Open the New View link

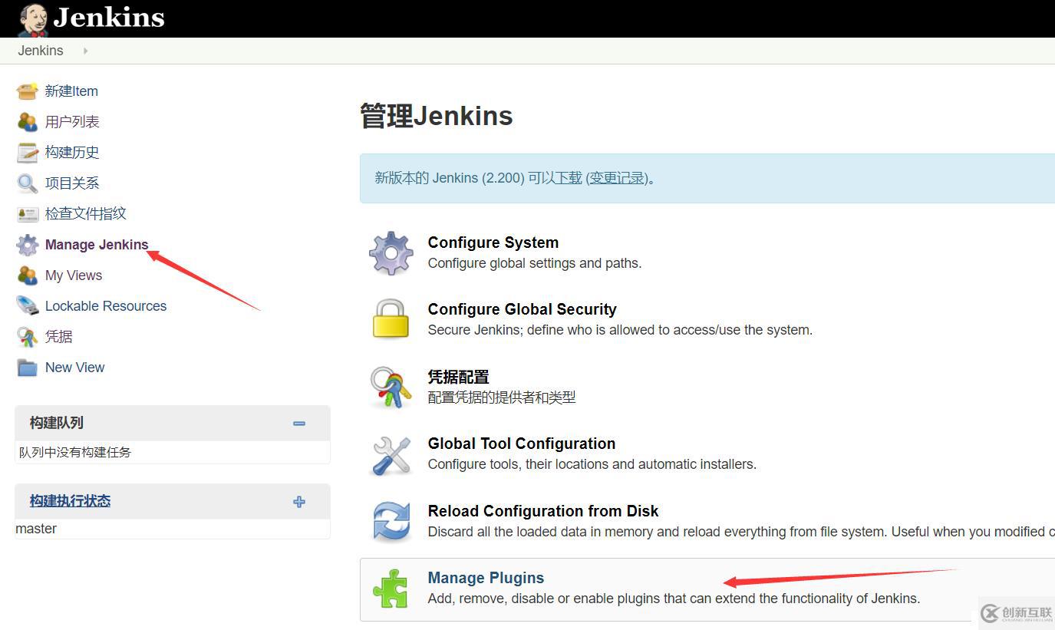[75, 368]
